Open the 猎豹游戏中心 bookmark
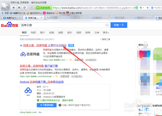Viewport: 162px width, 116px height. pyautogui.click(x=34, y=13)
